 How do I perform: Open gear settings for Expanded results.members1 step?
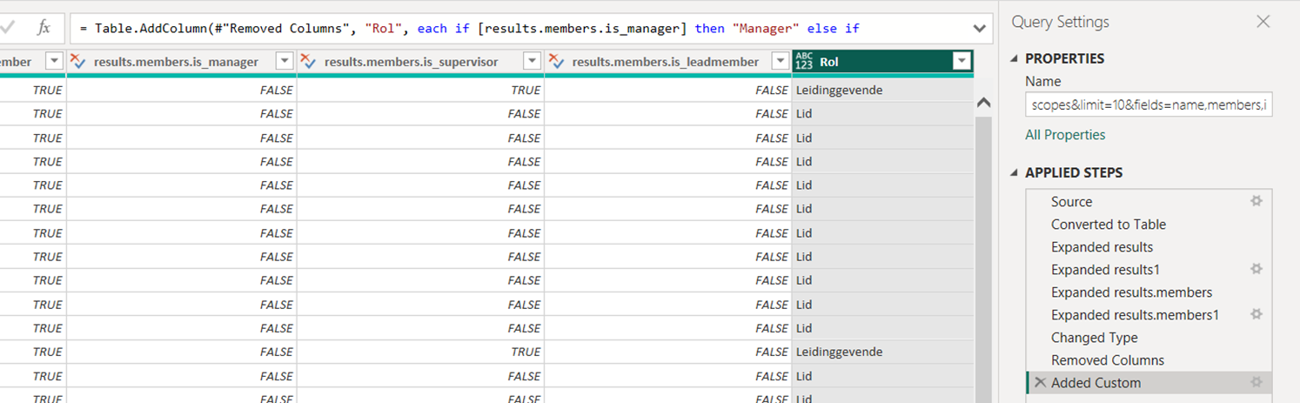[1256, 314]
